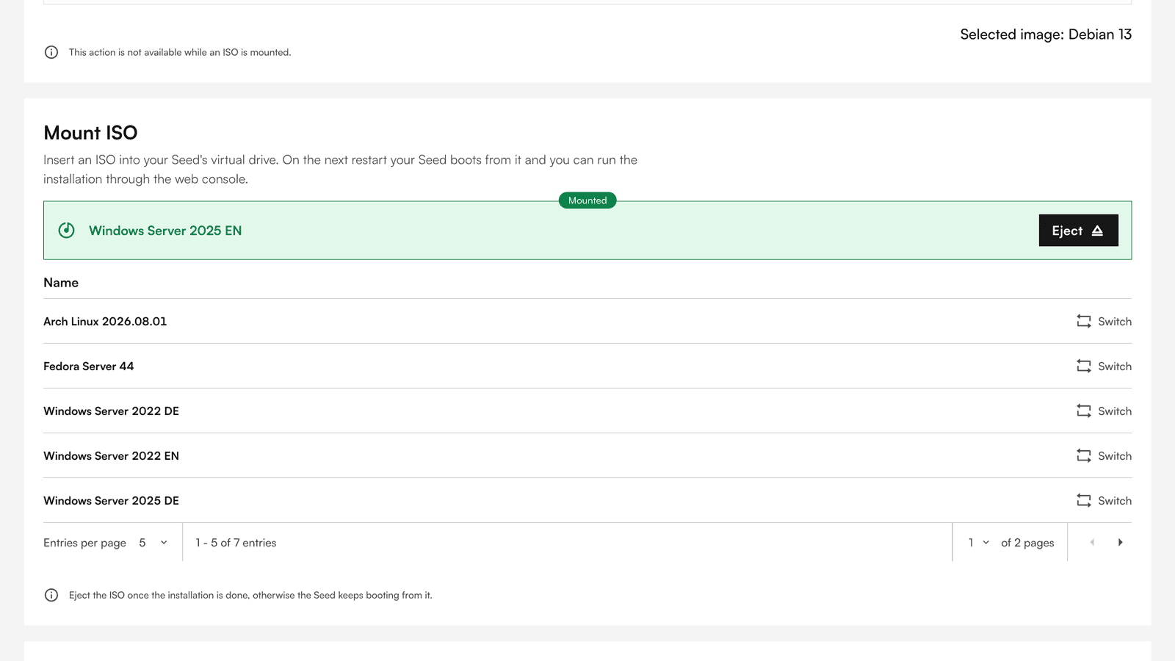
Task: Click the of 2 pages label
Action: (1027, 543)
